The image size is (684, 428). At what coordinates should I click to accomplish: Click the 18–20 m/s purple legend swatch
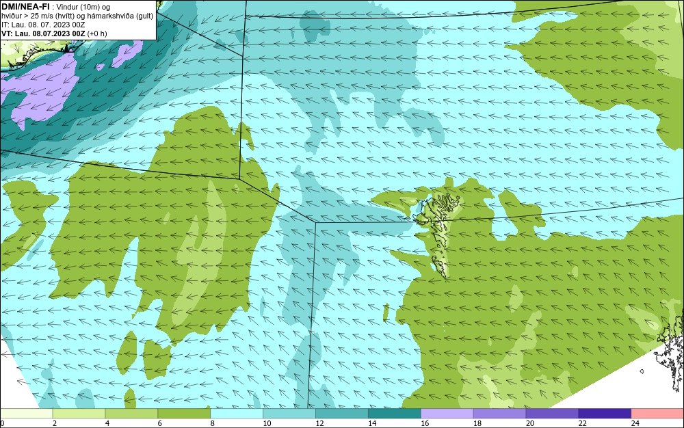point(499,414)
